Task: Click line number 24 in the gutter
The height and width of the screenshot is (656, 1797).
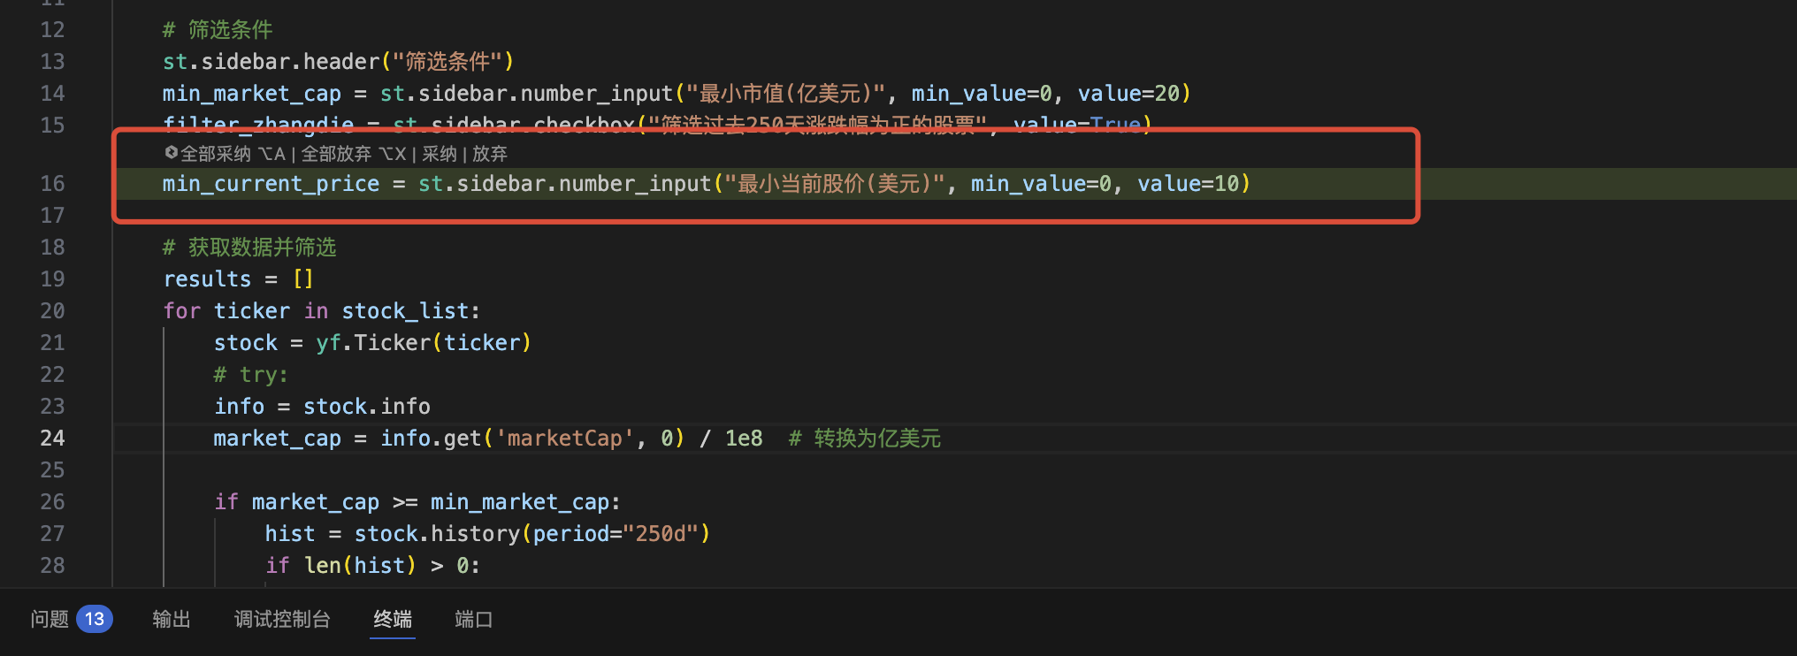Action: point(52,439)
